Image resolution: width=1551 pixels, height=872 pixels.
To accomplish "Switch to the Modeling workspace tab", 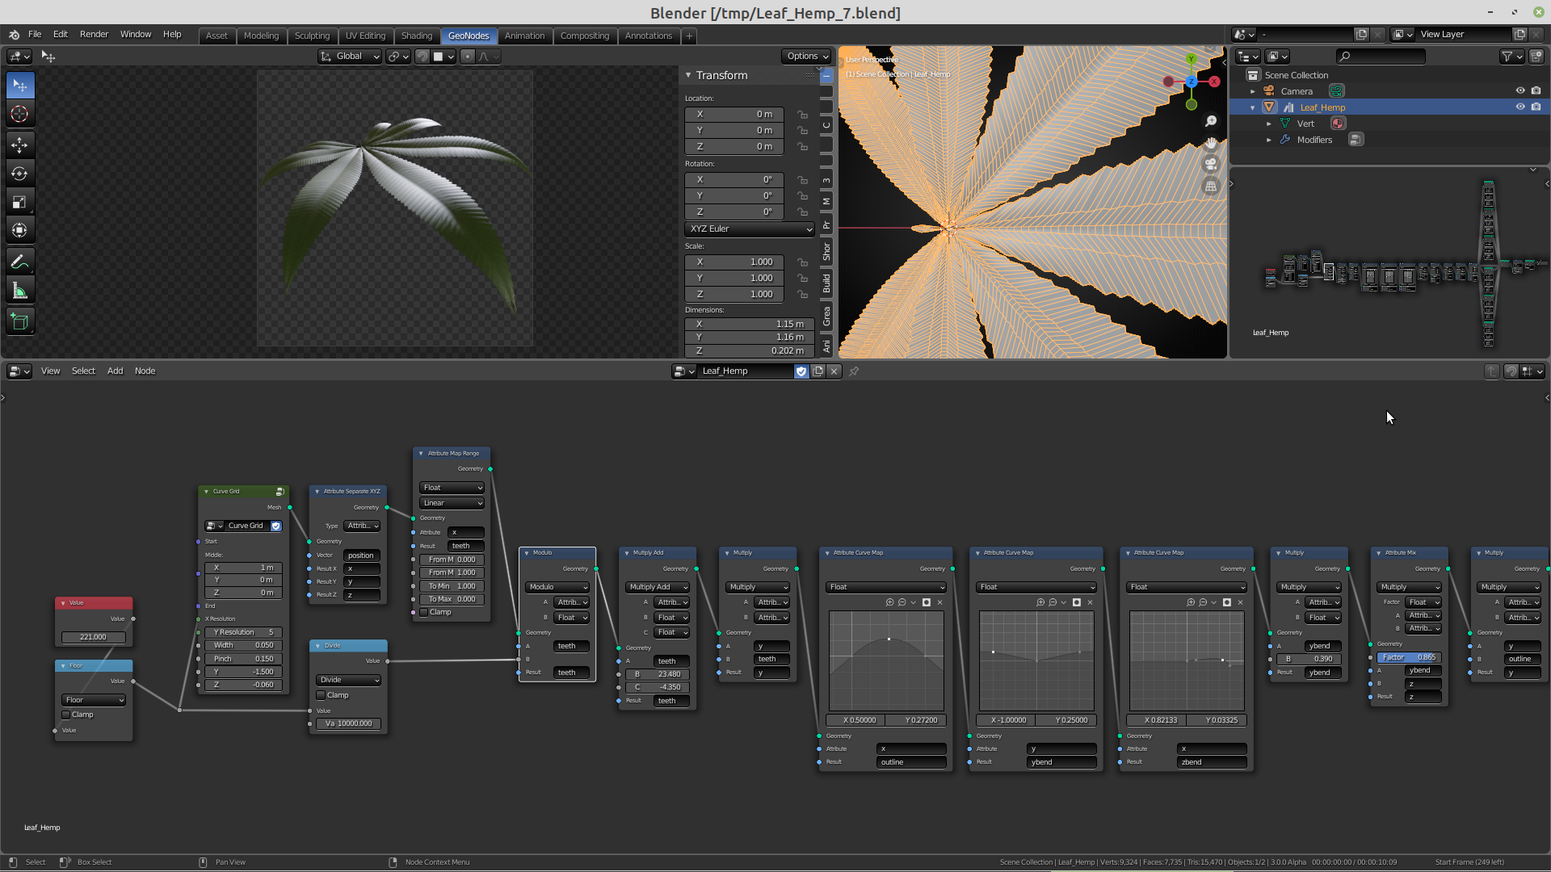I will 261,36.
